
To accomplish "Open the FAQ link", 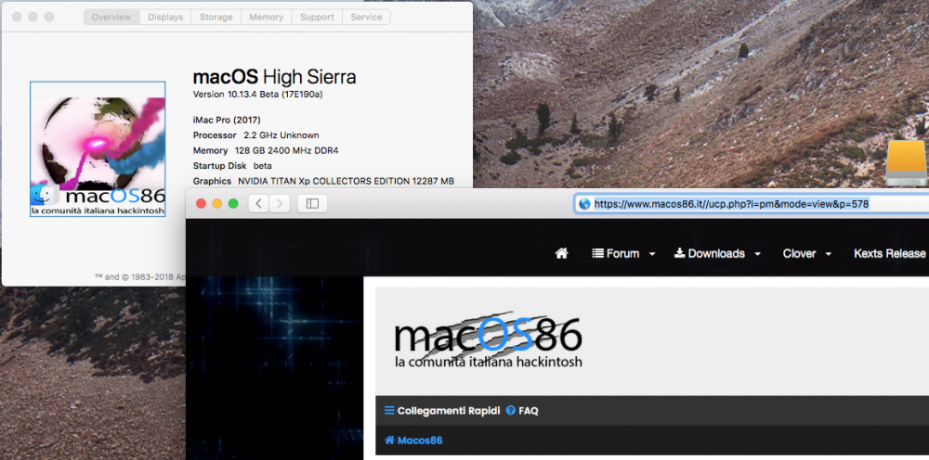I will 522,410.
